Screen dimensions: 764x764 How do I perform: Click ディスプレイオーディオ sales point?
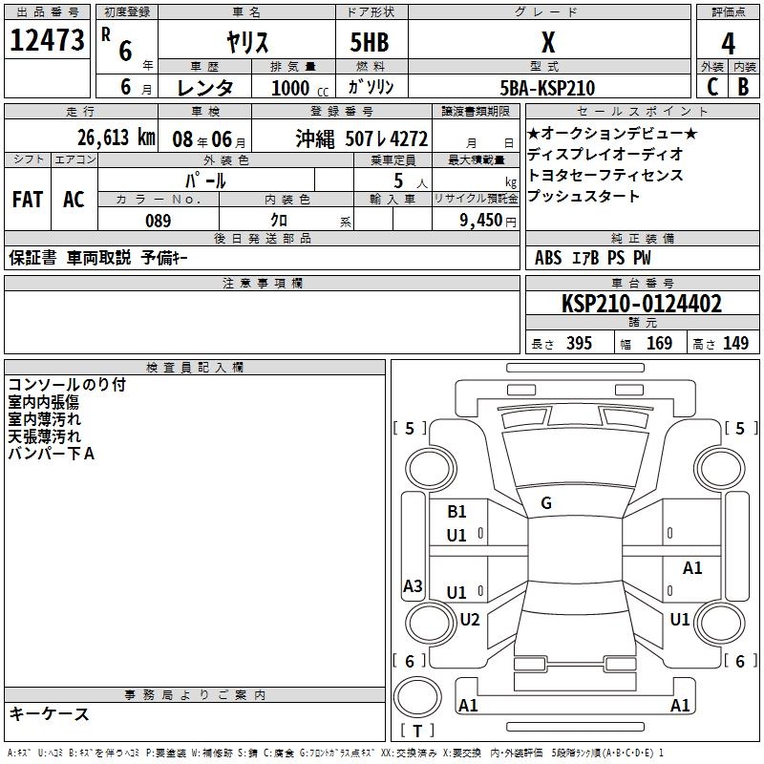pyautogui.click(x=605, y=154)
